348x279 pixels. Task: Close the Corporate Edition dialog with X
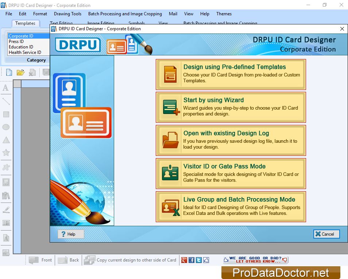coord(342,29)
